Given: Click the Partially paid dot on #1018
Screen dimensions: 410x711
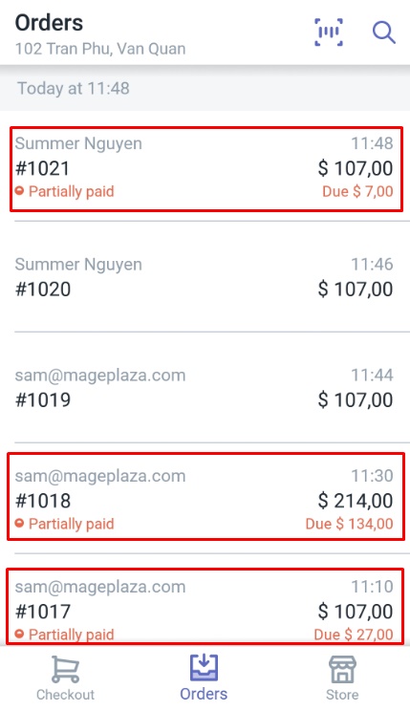Looking at the screenshot, I should click(x=19, y=524).
